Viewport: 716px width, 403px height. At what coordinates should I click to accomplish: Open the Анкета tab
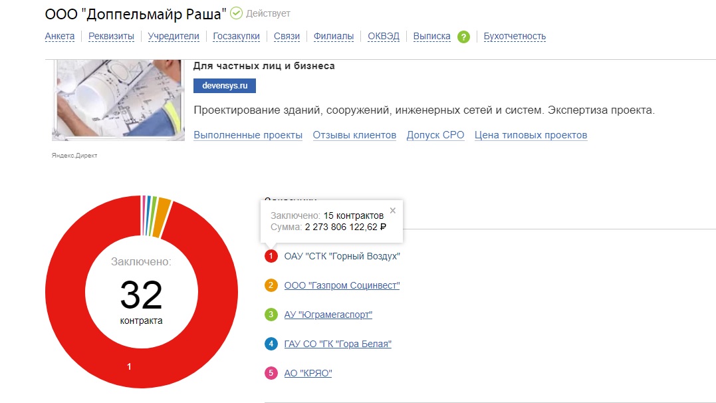pos(60,37)
